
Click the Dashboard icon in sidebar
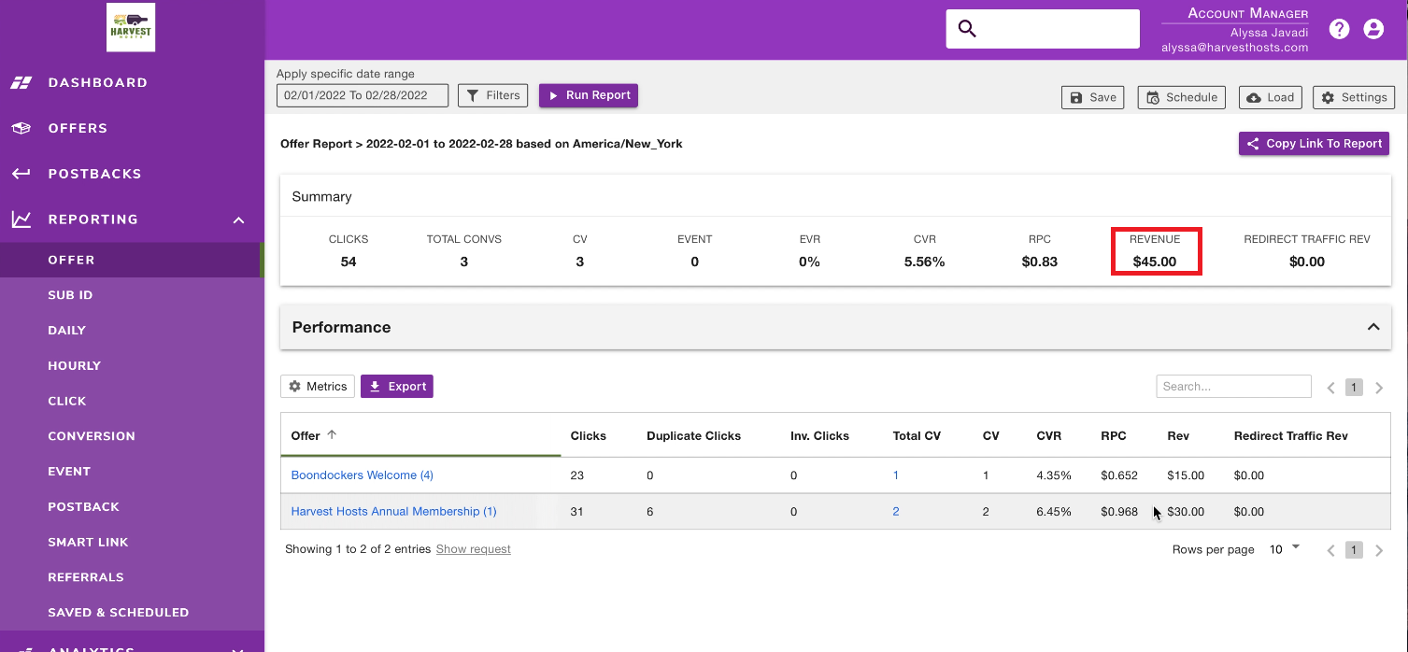21,83
